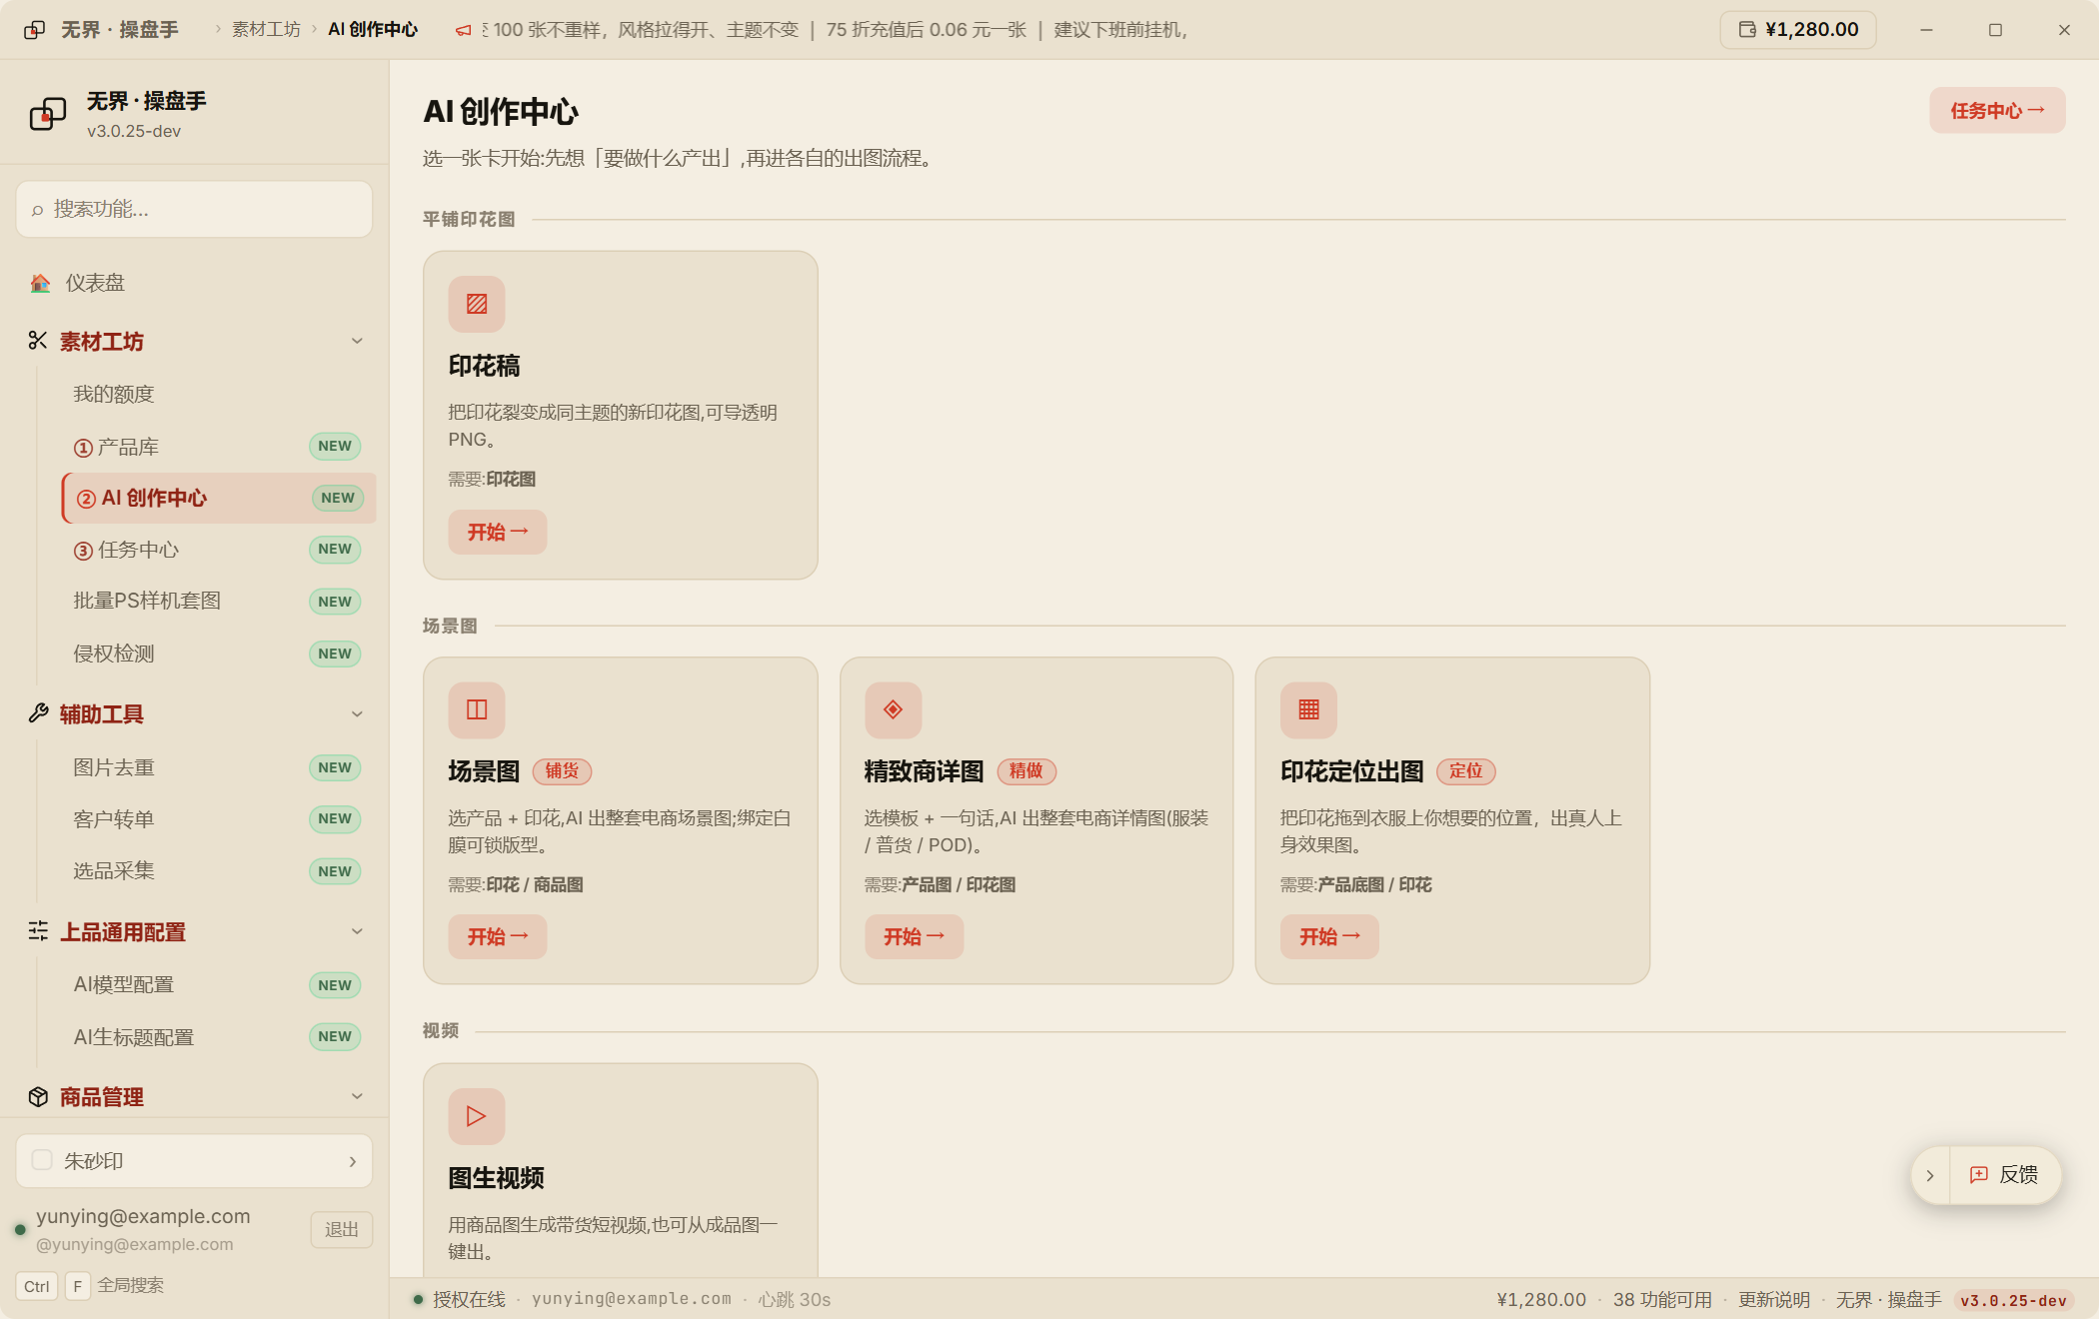This screenshot has height=1319, width=2099.
Task: Collapse the 素材工坊 section chevron
Action: pos(357,341)
